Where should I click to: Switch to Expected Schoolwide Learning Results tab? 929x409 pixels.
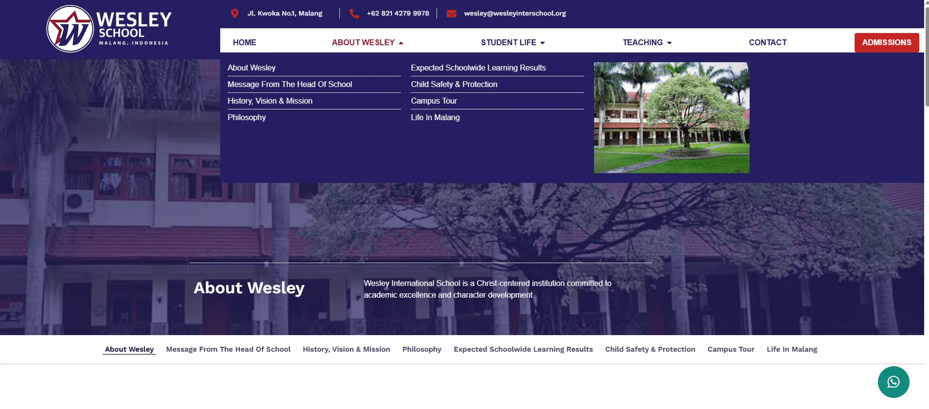[x=523, y=349]
